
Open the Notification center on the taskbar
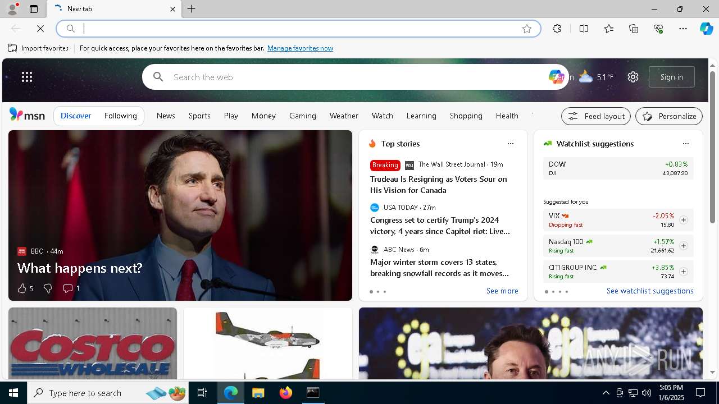click(700, 393)
